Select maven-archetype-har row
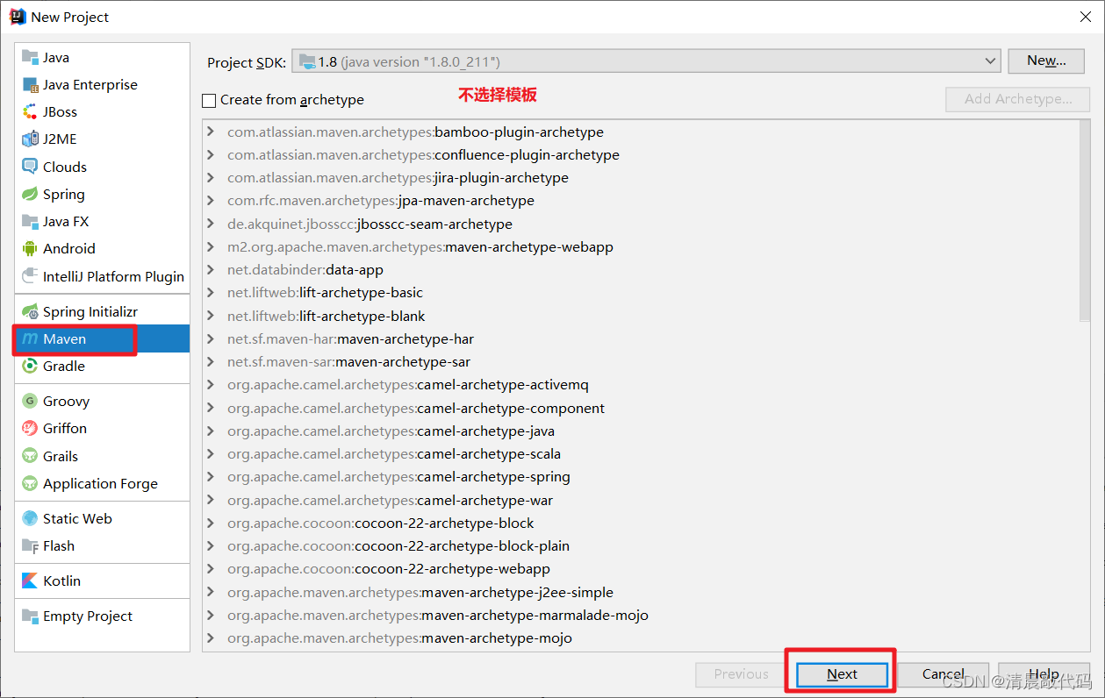 click(640, 339)
